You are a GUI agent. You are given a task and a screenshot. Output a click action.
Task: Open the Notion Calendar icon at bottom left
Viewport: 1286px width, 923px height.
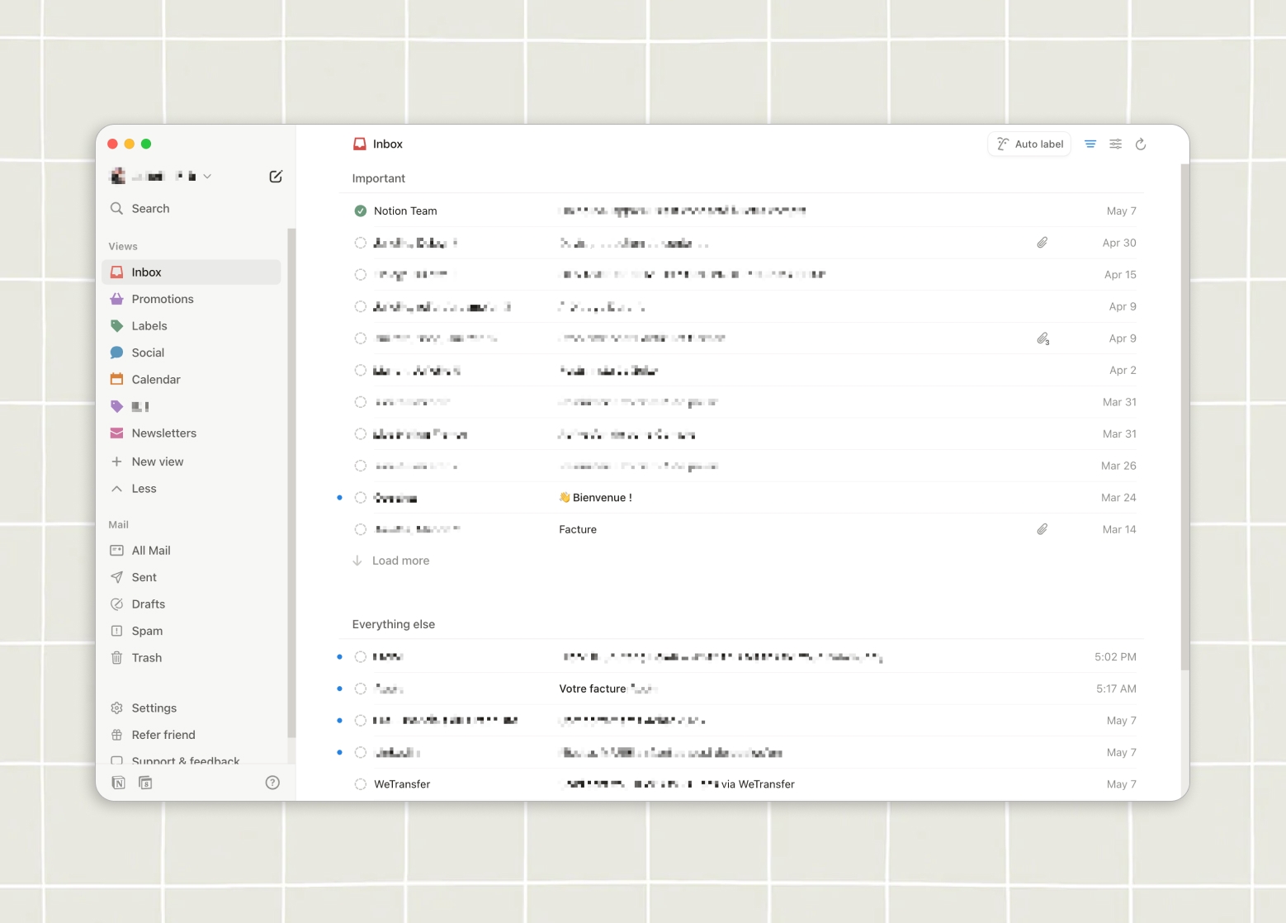145,782
